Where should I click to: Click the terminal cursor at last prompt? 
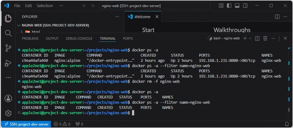pyautogui.click(x=133, y=113)
